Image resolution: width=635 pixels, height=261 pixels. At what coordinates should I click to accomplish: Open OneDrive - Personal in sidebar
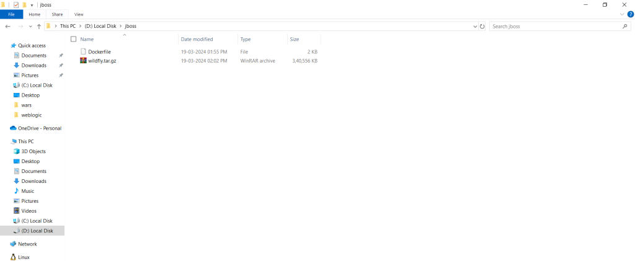39,128
